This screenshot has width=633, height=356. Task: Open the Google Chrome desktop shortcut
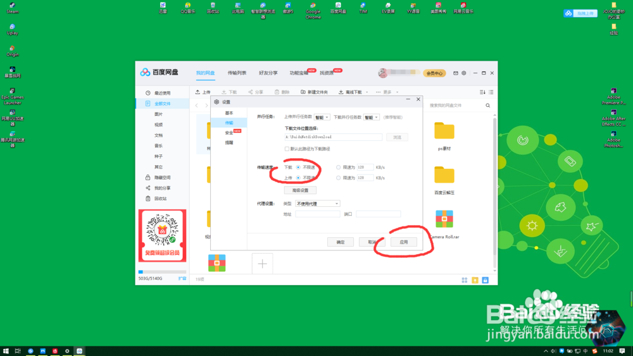coord(313,11)
